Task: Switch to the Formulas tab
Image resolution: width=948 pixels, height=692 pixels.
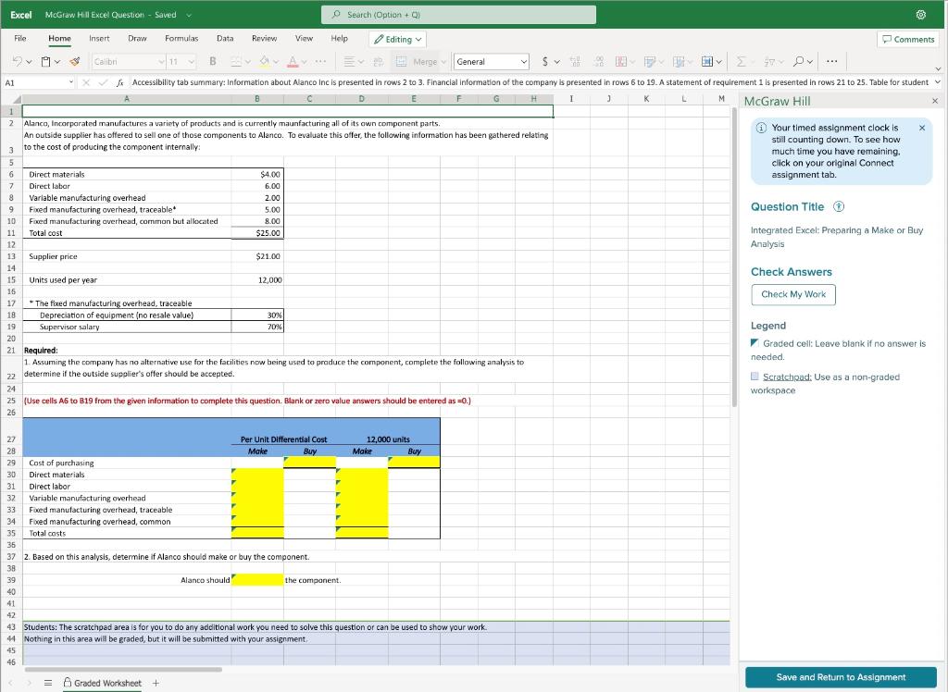Action: pos(181,38)
